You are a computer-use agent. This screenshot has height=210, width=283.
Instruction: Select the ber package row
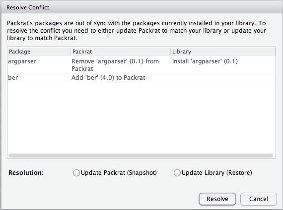[x=141, y=78]
